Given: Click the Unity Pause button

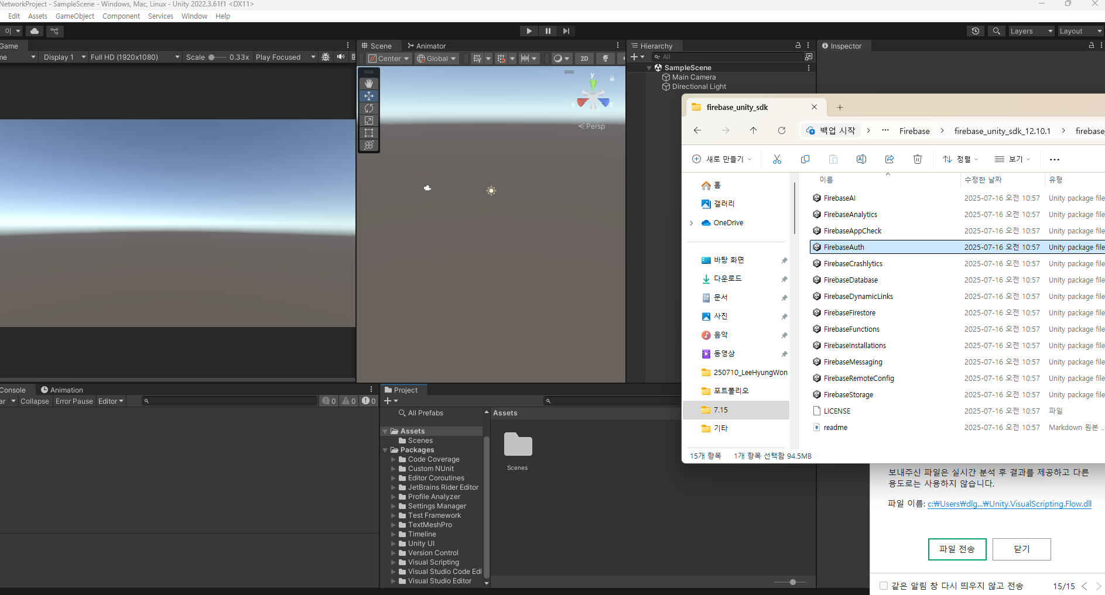Looking at the screenshot, I should pos(548,31).
